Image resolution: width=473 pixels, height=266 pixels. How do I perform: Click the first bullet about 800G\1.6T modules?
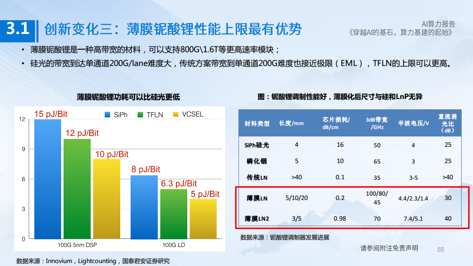click(x=155, y=49)
